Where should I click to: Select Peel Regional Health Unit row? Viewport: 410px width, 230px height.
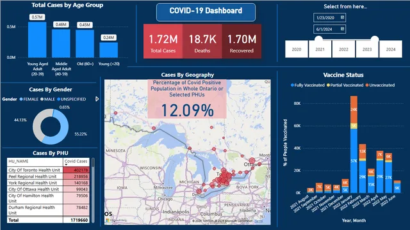coord(49,176)
